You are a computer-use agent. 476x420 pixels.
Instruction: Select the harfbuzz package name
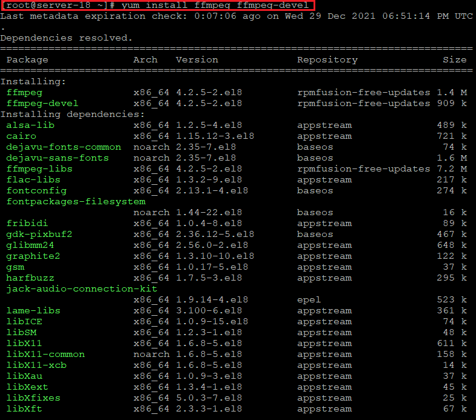30,278
